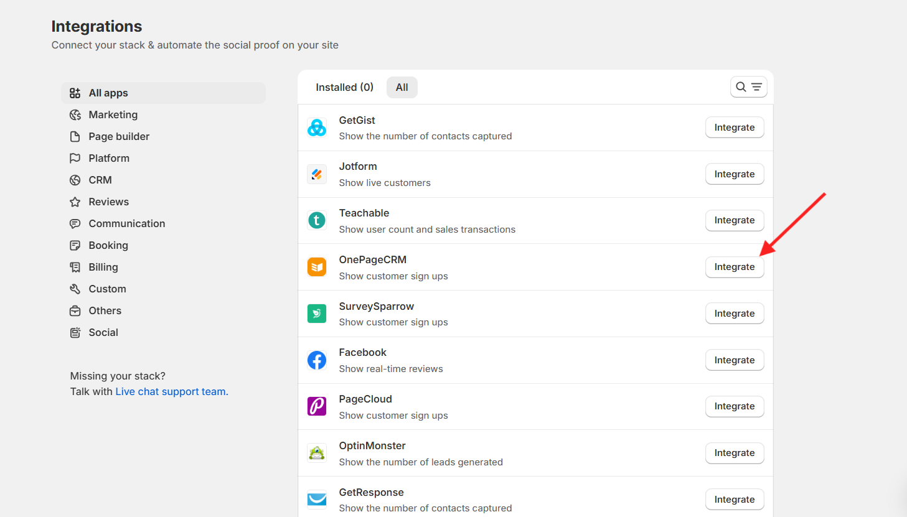Image resolution: width=907 pixels, height=517 pixels.
Task: Click the OptinMonster app name
Action: coord(372,446)
